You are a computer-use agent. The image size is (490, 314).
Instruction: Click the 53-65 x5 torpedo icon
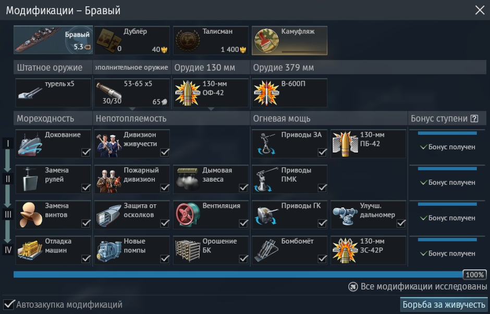coord(109,91)
